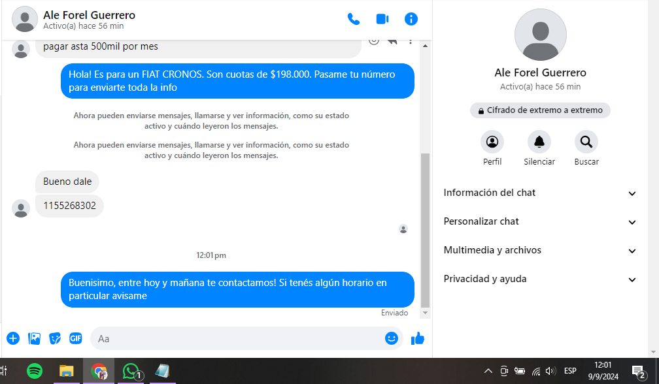Toggle the conversation information panel icon
This screenshot has height=384, width=659.
[x=411, y=19]
